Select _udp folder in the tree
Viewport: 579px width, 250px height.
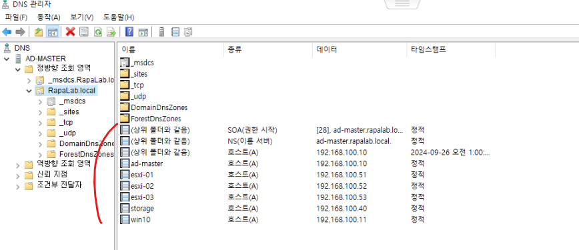coord(67,133)
